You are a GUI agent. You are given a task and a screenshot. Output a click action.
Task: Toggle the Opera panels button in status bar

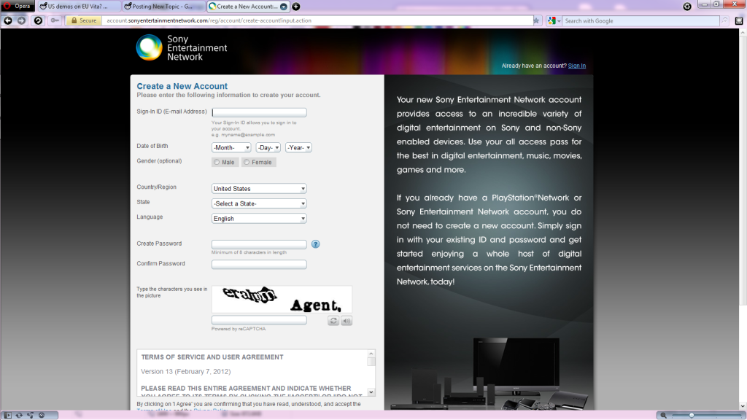click(x=7, y=415)
